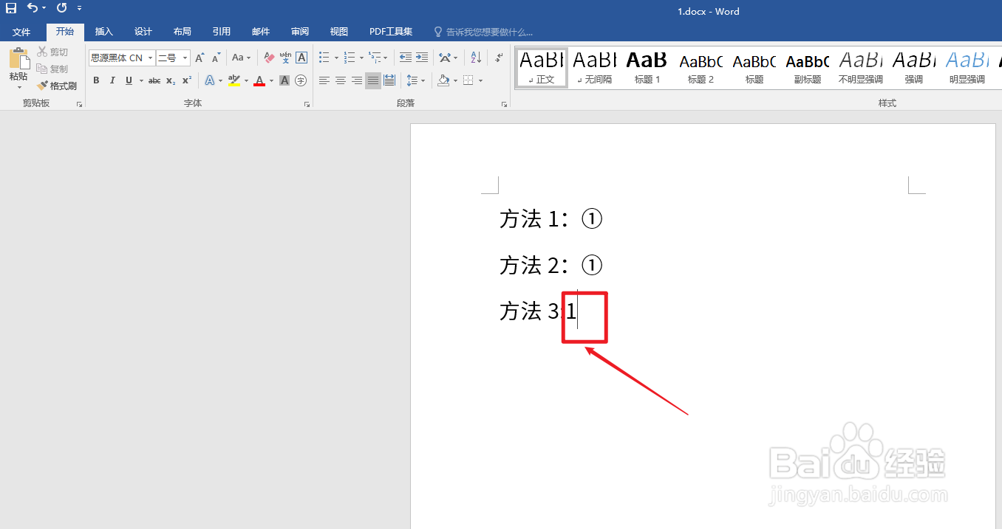Toggle strikethrough abc formatting
Viewport: 1002px width, 529px height.
pos(154,80)
